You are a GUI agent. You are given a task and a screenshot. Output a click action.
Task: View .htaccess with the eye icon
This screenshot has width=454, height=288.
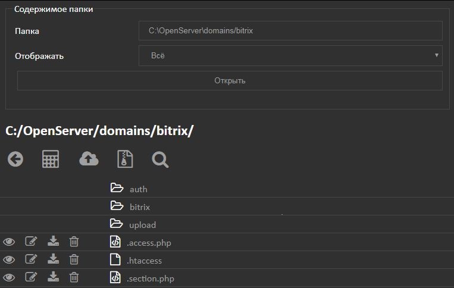9,259
